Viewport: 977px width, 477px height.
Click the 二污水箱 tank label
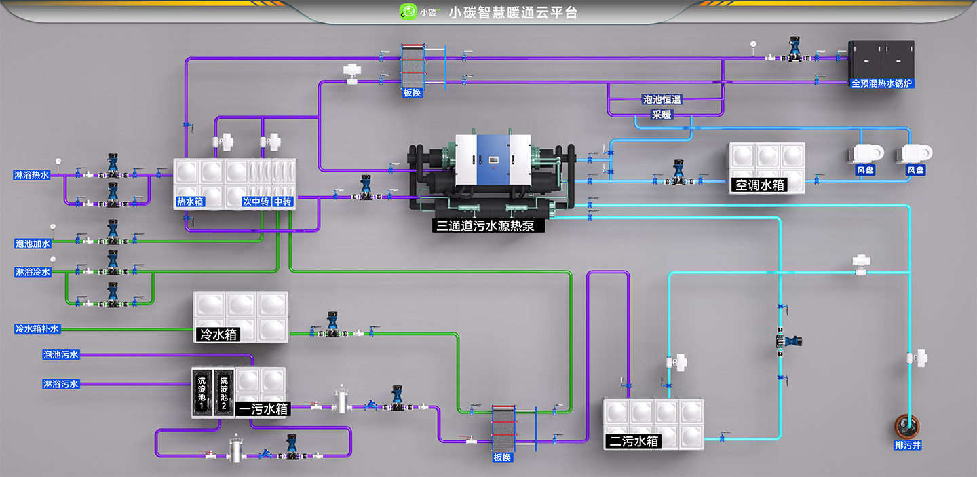click(x=633, y=441)
